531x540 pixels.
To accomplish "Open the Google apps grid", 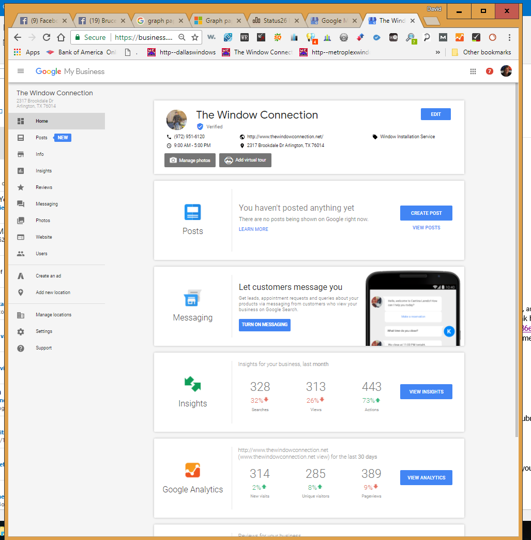I will coord(473,71).
